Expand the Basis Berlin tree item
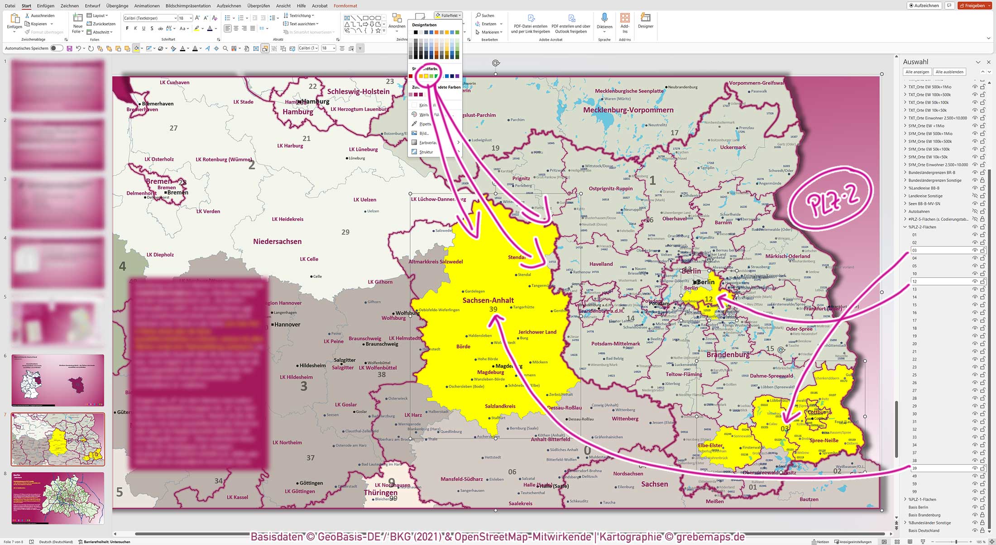The image size is (996, 545). pyautogui.click(x=905, y=507)
